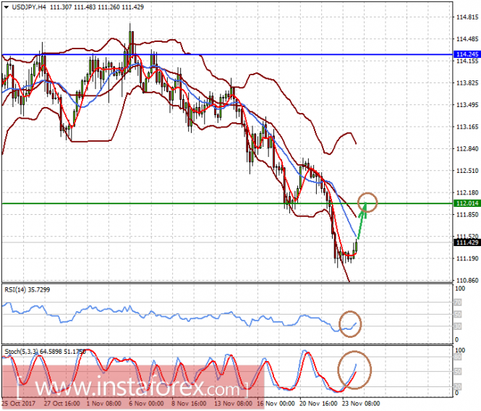Open the chart menu triangle beside USDJPY,H4
481x411 pixels.
click(6, 6)
